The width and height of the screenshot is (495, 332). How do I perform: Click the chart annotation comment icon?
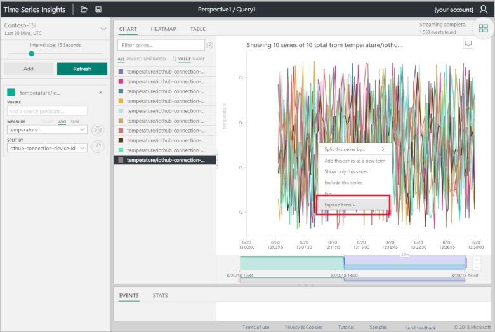pos(468,44)
